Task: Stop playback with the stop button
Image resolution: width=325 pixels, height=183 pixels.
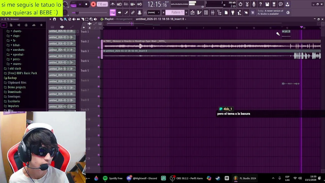Action: (x=86, y=4)
